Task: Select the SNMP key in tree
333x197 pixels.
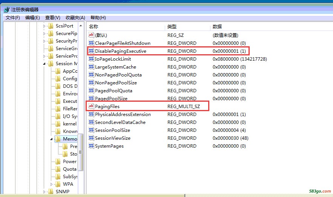Action: 62,192
